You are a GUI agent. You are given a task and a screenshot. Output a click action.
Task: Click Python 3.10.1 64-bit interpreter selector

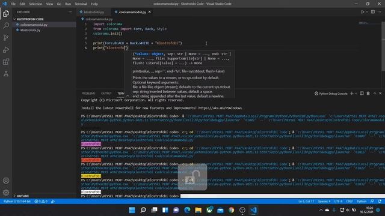(x=17, y=202)
